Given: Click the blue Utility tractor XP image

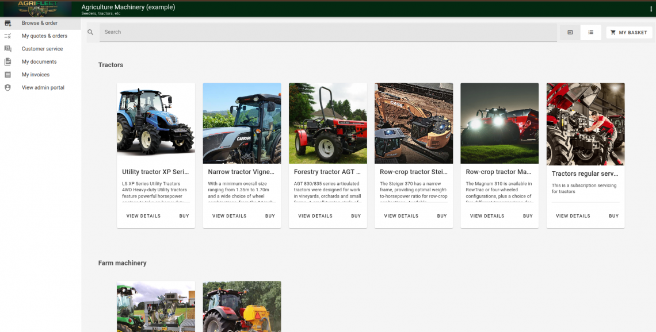Looking at the screenshot, I should click(156, 123).
